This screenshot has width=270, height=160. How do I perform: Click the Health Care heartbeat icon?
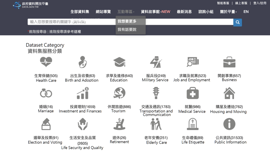click(x=46, y=62)
